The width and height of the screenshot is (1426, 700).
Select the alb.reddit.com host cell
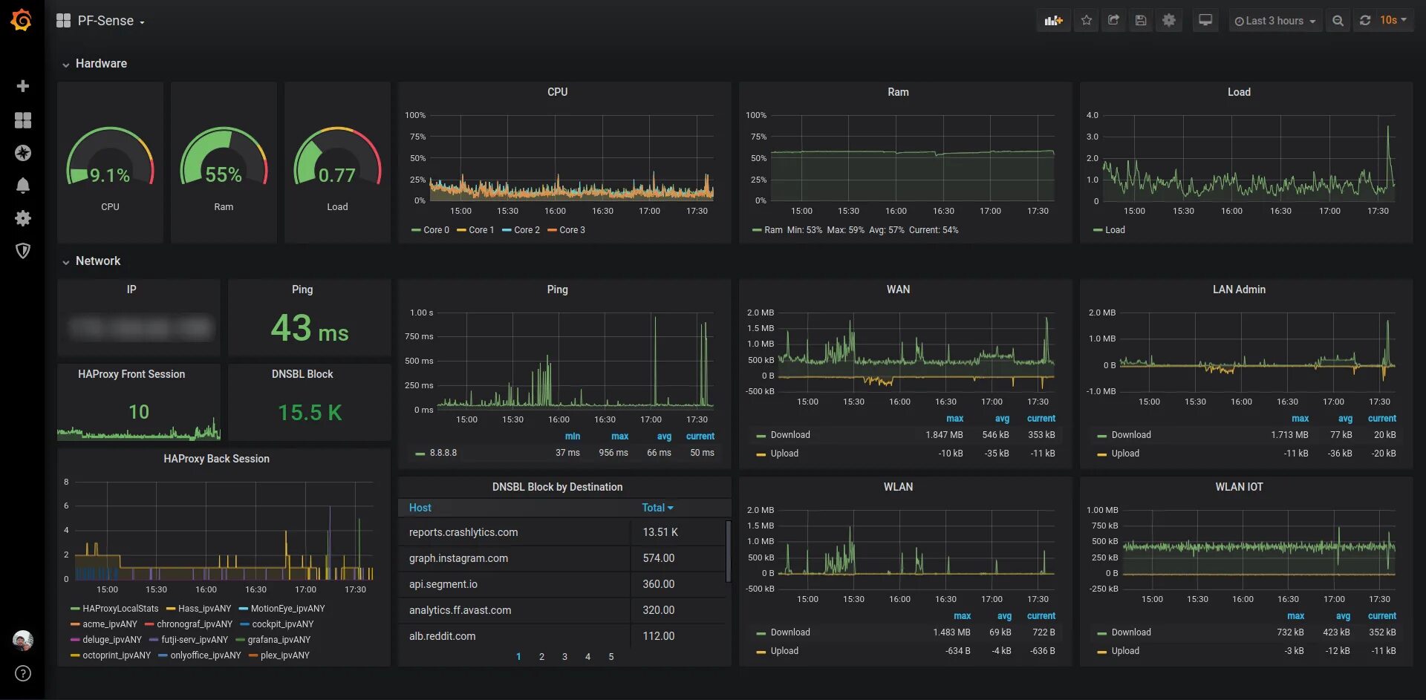[515, 636]
